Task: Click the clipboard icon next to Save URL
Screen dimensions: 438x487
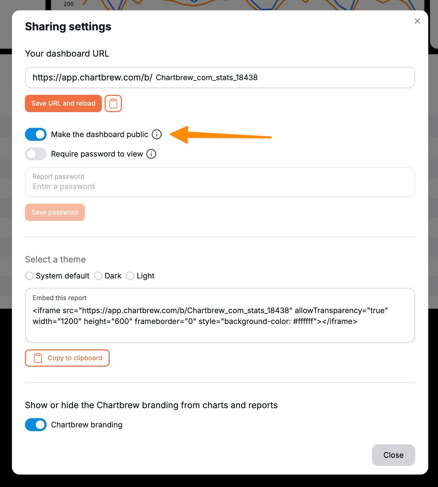Action: [113, 103]
